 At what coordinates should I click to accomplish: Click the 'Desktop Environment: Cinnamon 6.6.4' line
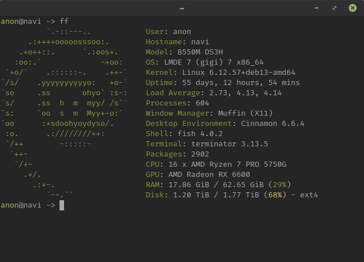click(225, 124)
